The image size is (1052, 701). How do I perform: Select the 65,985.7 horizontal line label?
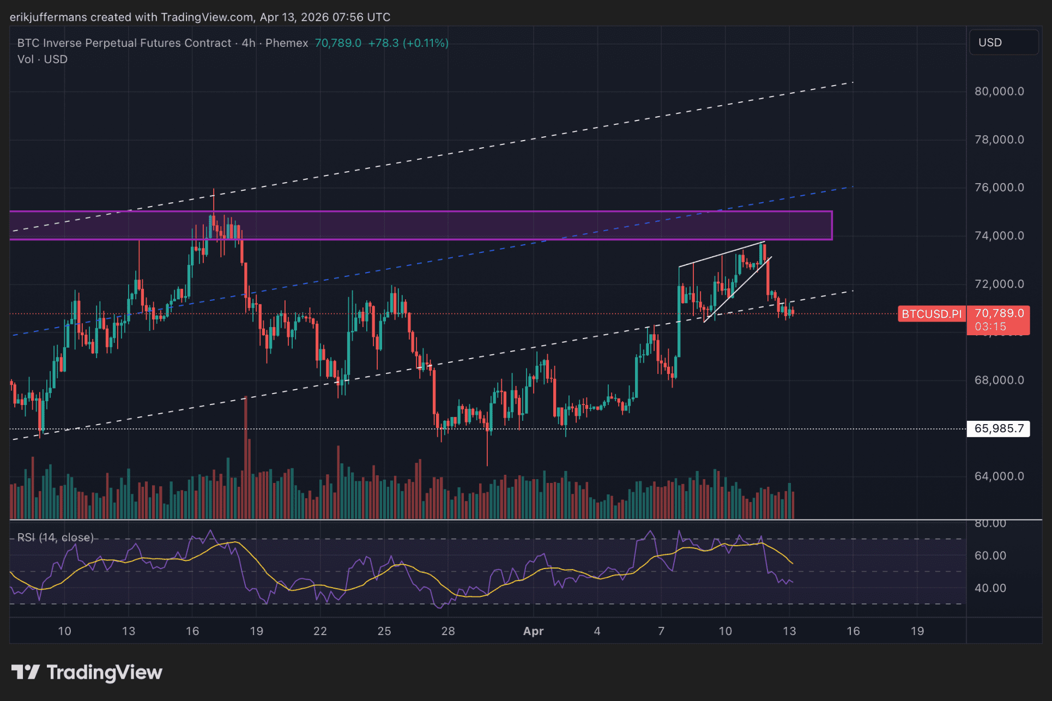click(x=998, y=428)
